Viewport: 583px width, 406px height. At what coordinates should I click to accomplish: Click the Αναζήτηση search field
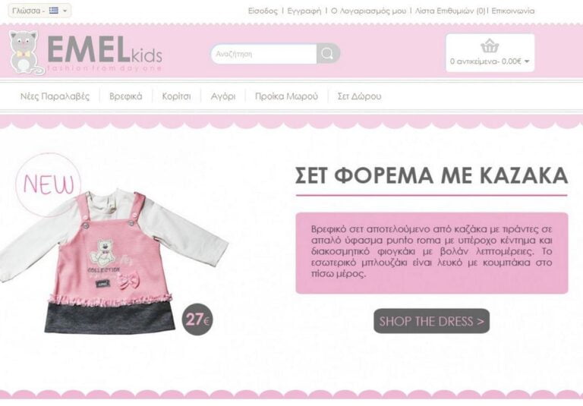pyautogui.click(x=264, y=54)
